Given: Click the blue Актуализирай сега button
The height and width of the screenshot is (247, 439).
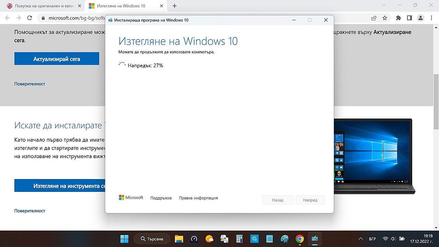Looking at the screenshot, I should 57,59.
